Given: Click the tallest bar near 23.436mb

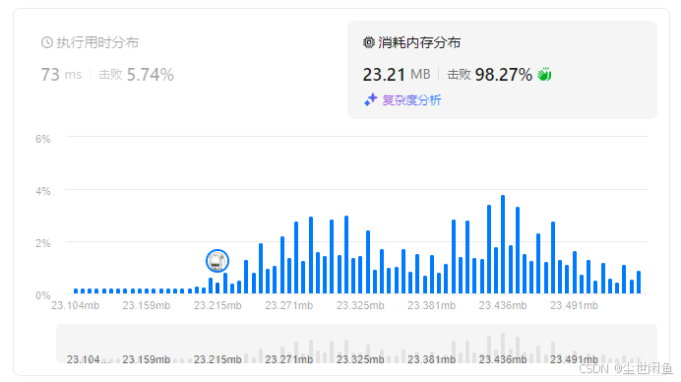Looking at the screenshot, I should tap(503, 244).
